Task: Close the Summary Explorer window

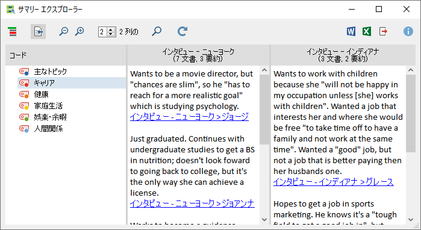Action: point(407,9)
